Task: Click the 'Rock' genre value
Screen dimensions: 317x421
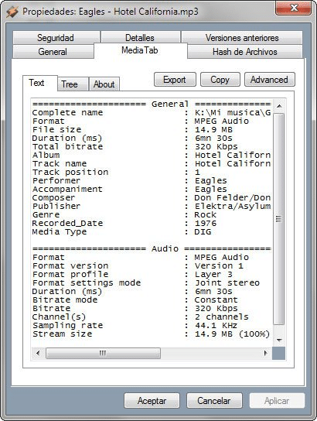Action: [x=206, y=215]
